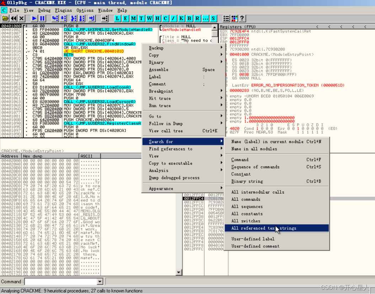Open the File menu
The width and height of the screenshot is (375, 294).
[x=14, y=10]
